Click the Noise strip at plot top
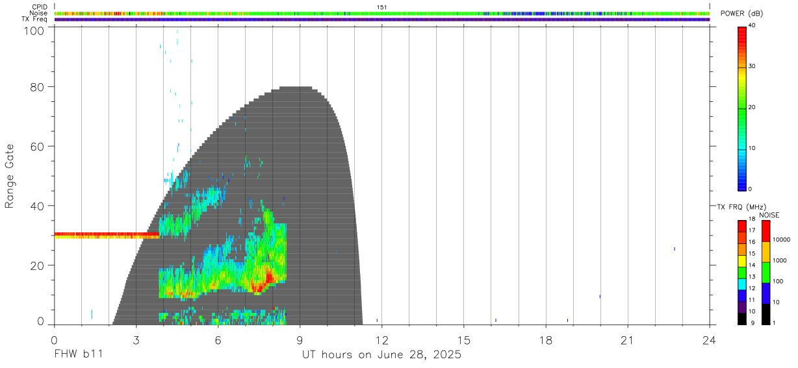This screenshot has height=368, width=798. pyautogui.click(x=382, y=13)
